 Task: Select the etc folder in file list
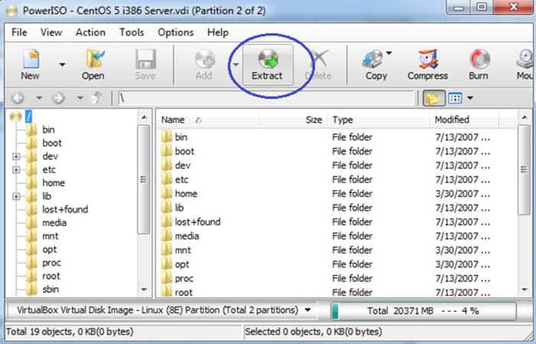(181, 180)
